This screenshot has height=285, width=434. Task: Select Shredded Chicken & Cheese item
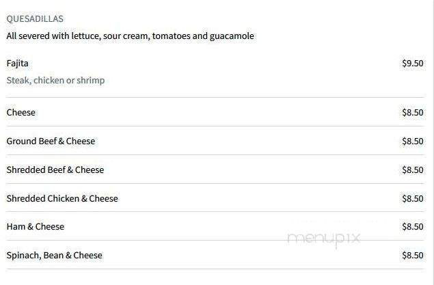[62, 199]
